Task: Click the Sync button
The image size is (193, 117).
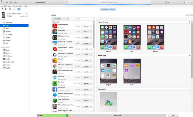Action: 173,116
